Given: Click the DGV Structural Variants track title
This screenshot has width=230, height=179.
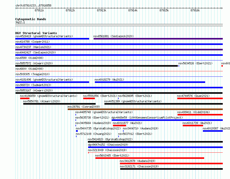Looking at the screenshot, I should point(36,33).
